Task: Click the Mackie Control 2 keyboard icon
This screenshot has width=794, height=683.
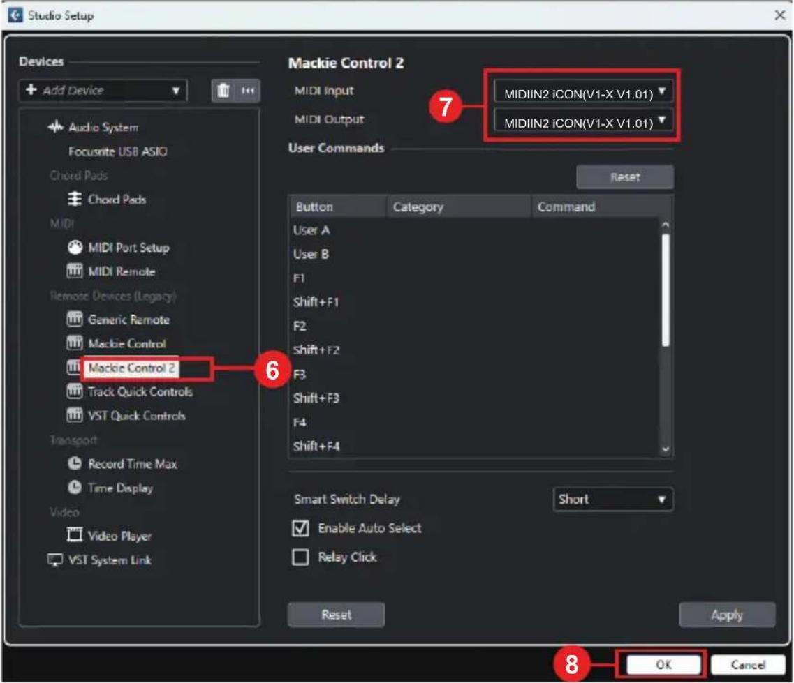Action: (x=73, y=367)
